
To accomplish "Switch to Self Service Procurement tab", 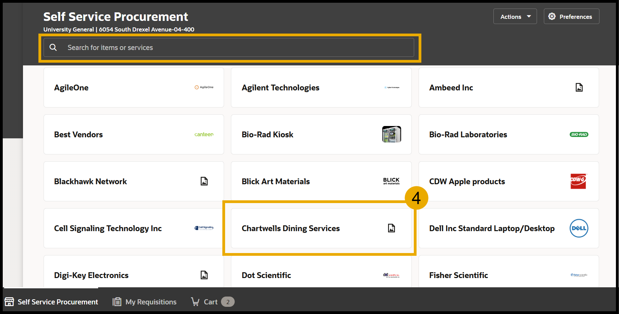I will 51,302.
